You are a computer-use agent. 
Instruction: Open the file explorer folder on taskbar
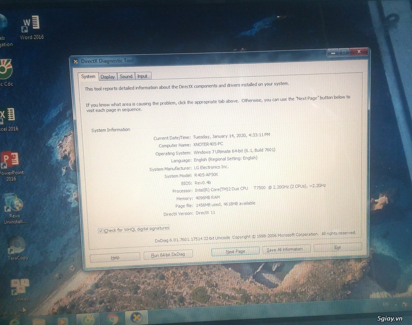pyautogui.click(x=39, y=321)
